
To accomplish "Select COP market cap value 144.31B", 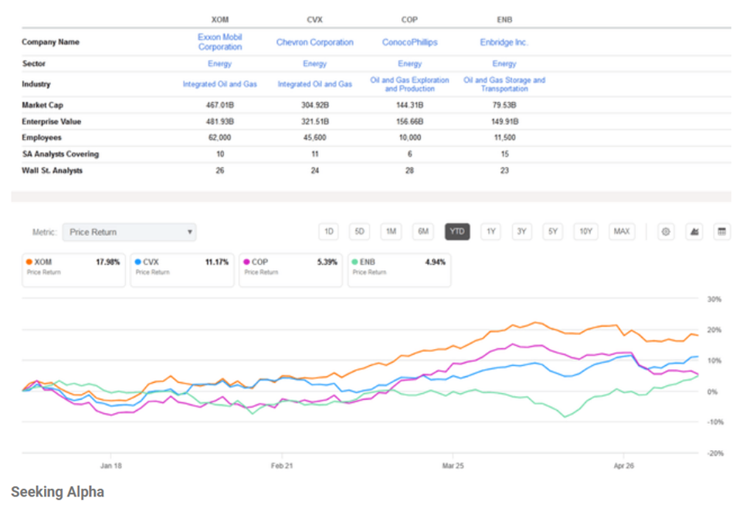I will pyautogui.click(x=409, y=105).
